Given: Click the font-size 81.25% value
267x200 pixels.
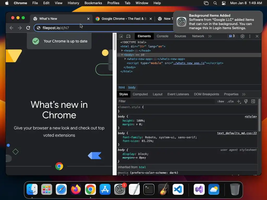Looking at the screenshot, I should click(x=147, y=141).
